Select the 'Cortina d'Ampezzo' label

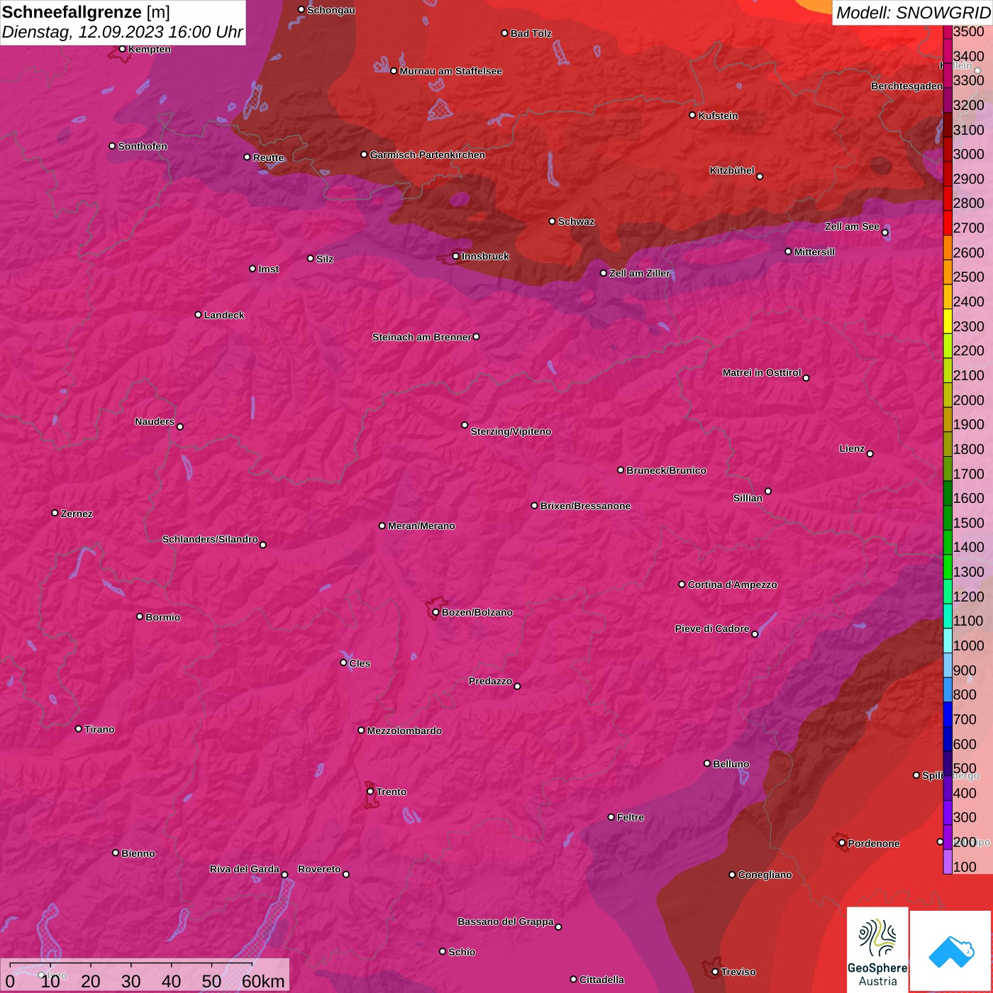(x=732, y=584)
